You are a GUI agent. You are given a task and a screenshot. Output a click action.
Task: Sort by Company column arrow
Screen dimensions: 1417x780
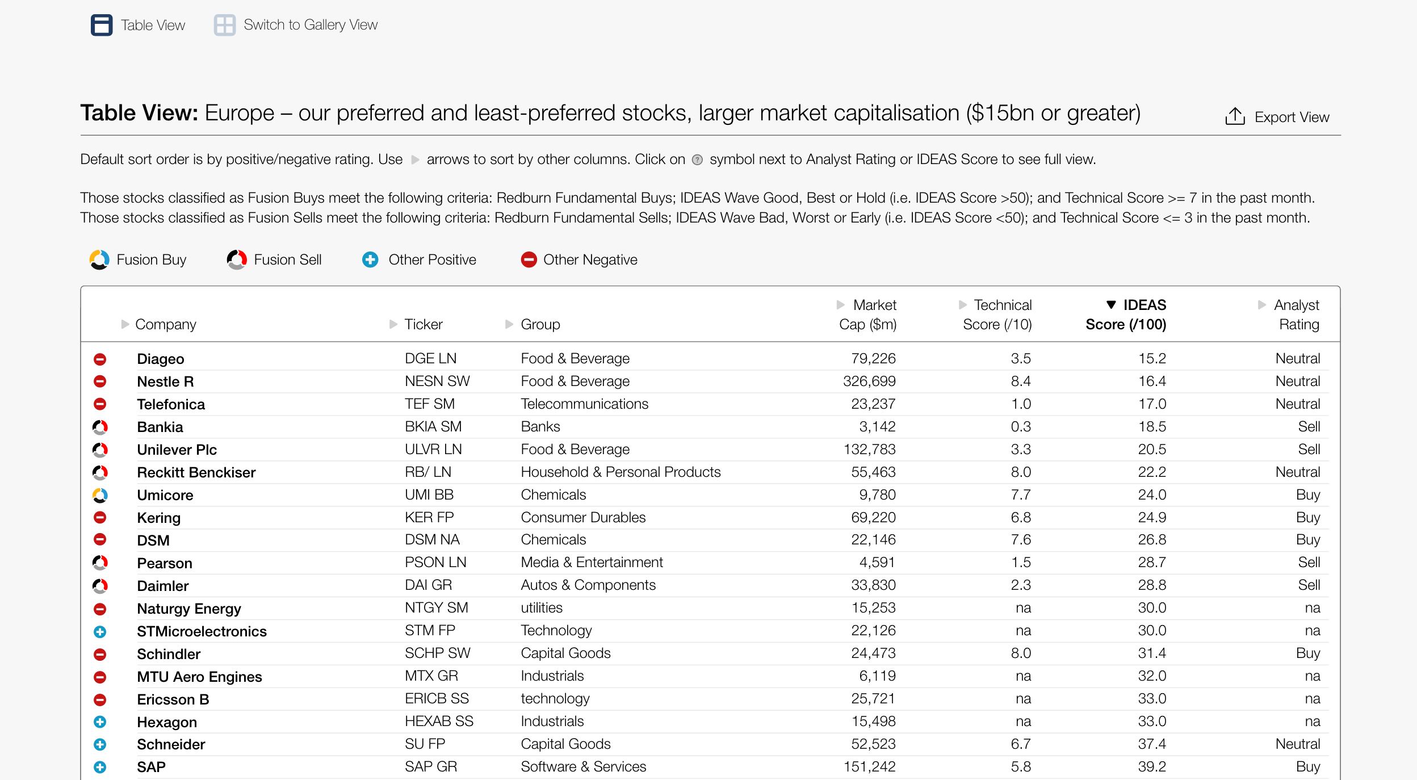[x=125, y=324]
